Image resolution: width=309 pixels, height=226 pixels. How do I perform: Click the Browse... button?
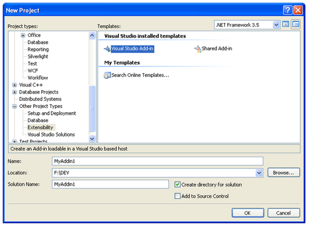pos(284,172)
